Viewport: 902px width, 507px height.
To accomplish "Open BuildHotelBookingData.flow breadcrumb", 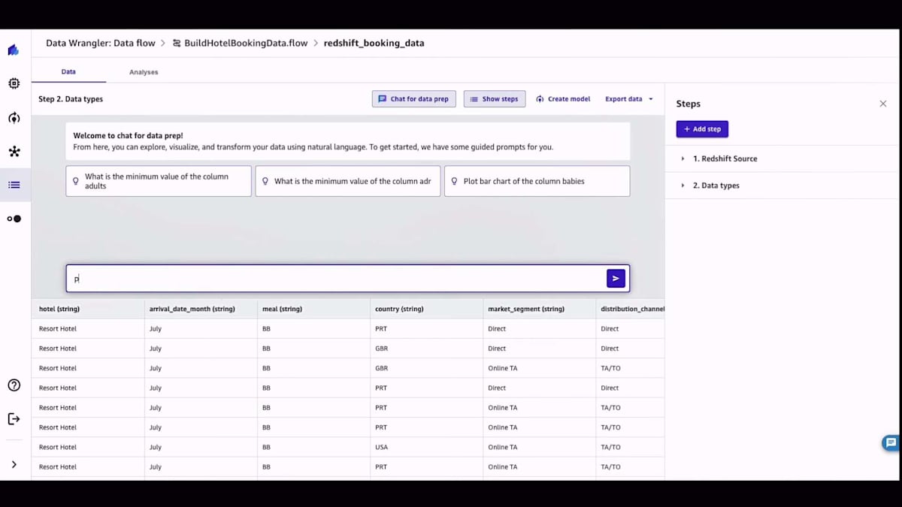I will coord(246,44).
